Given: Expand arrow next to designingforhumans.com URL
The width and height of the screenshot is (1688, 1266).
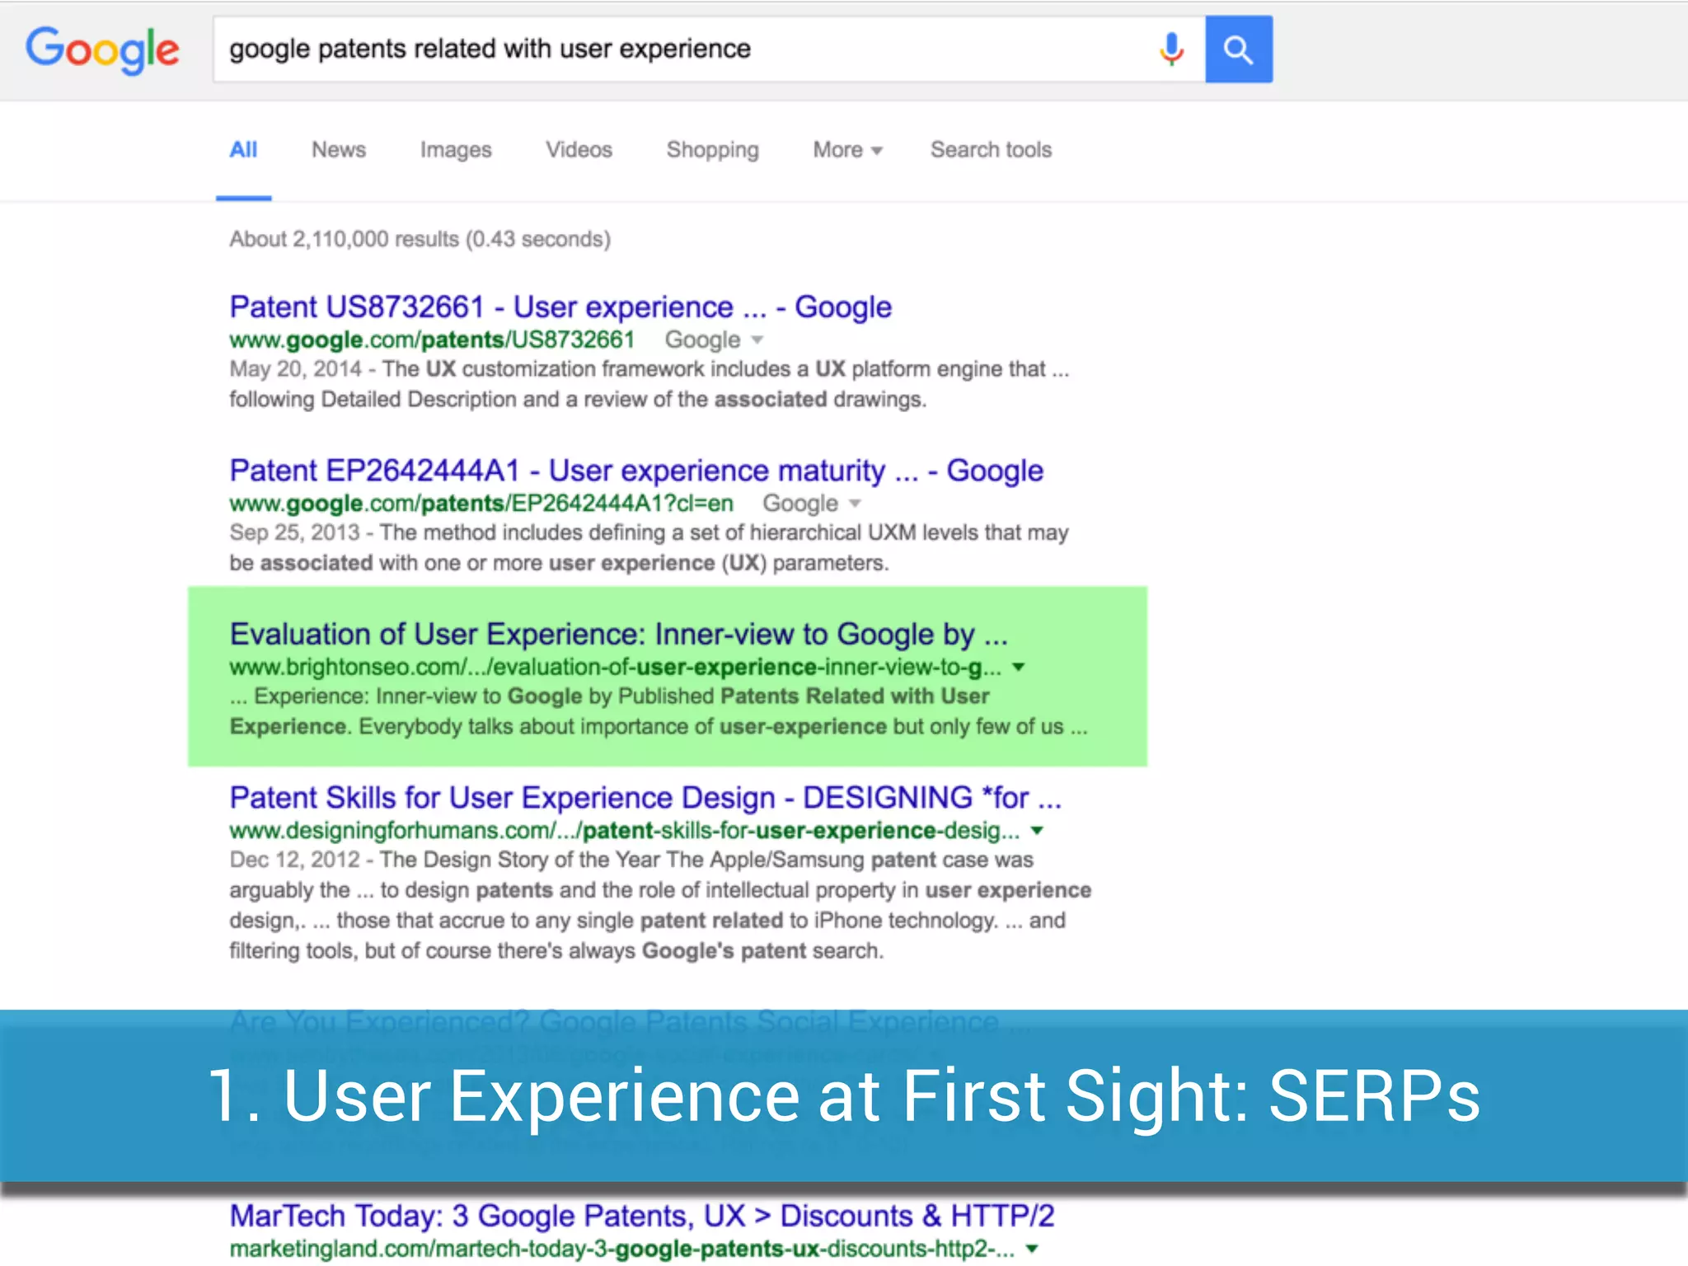Looking at the screenshot, I should [1037, 831].
